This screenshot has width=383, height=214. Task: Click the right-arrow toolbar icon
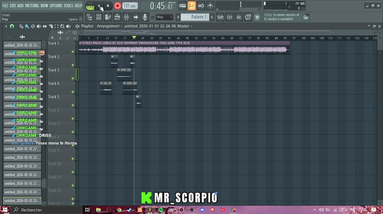(x=135, y=17)
